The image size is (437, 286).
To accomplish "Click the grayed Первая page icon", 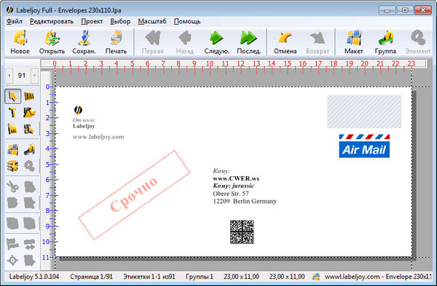I will point(152,42).
